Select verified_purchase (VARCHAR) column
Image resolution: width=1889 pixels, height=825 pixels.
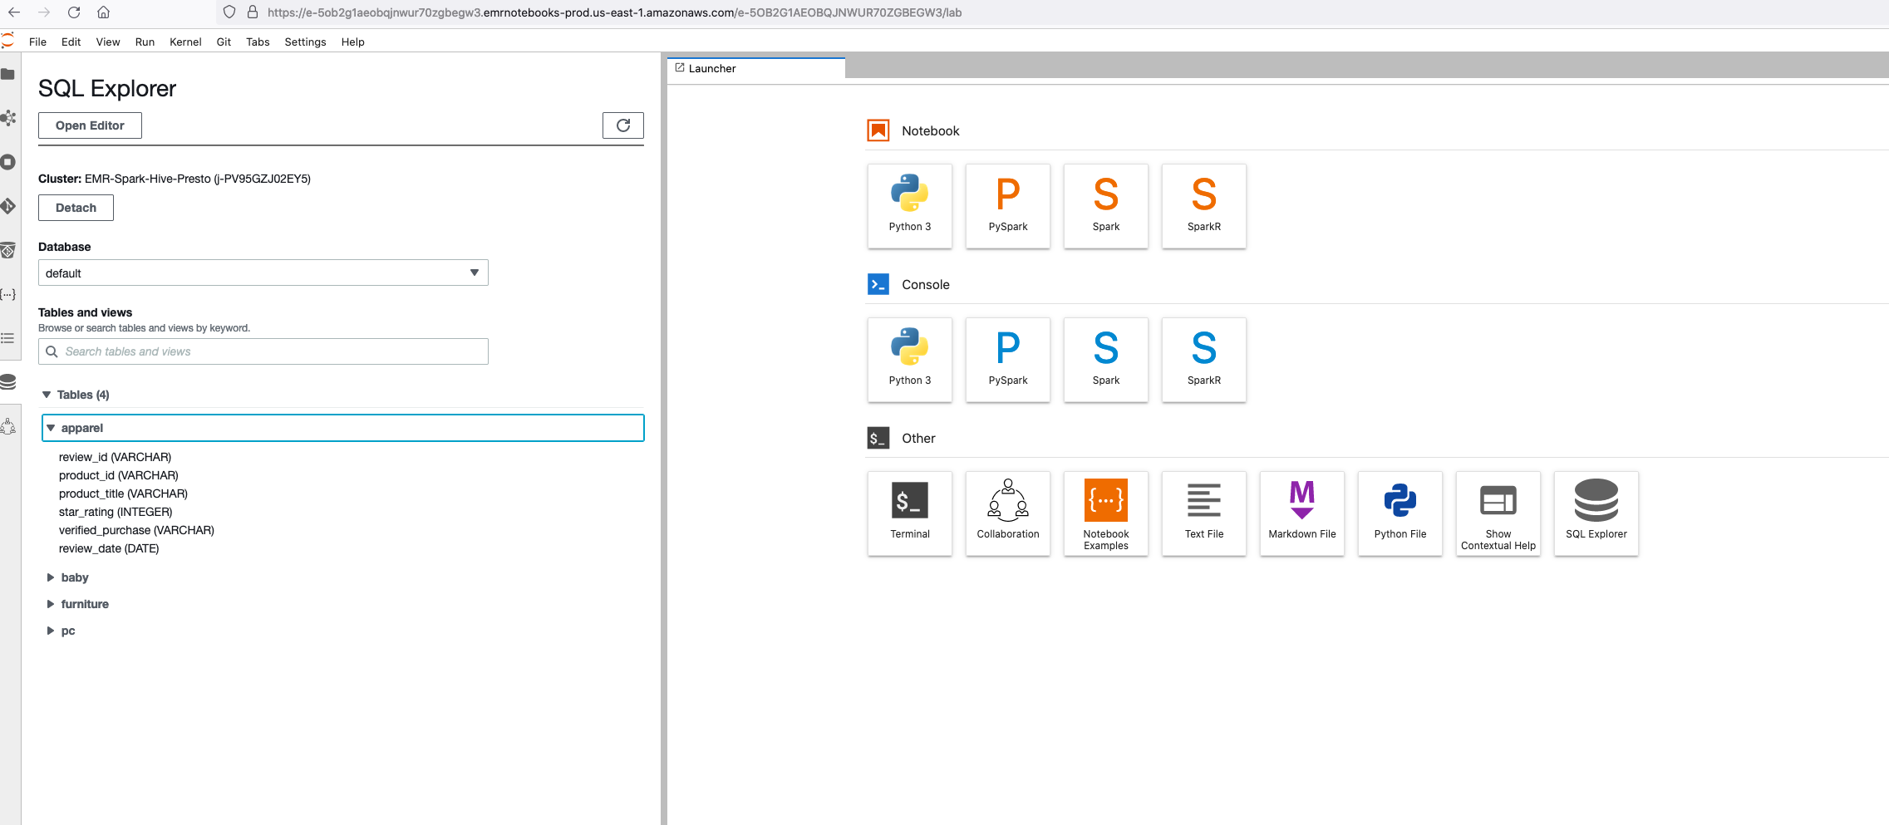coord(136,530)
